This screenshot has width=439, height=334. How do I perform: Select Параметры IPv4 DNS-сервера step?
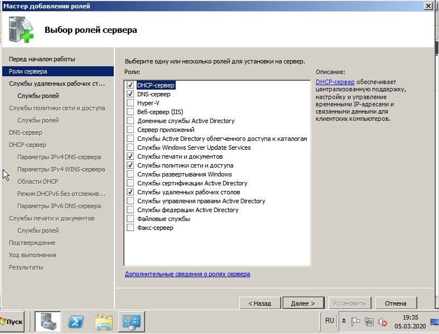[59, 157]
